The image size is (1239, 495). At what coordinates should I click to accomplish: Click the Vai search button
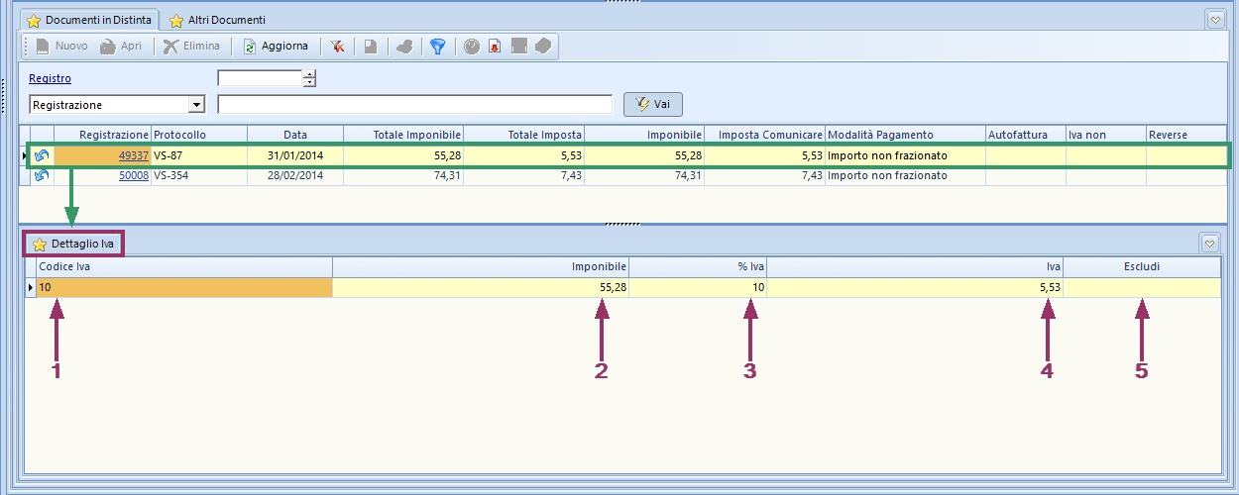point(652,104)
